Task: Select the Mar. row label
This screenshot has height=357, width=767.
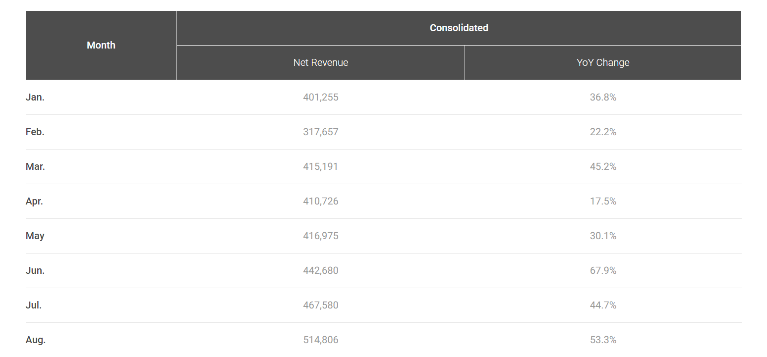Action: point(35,167)
